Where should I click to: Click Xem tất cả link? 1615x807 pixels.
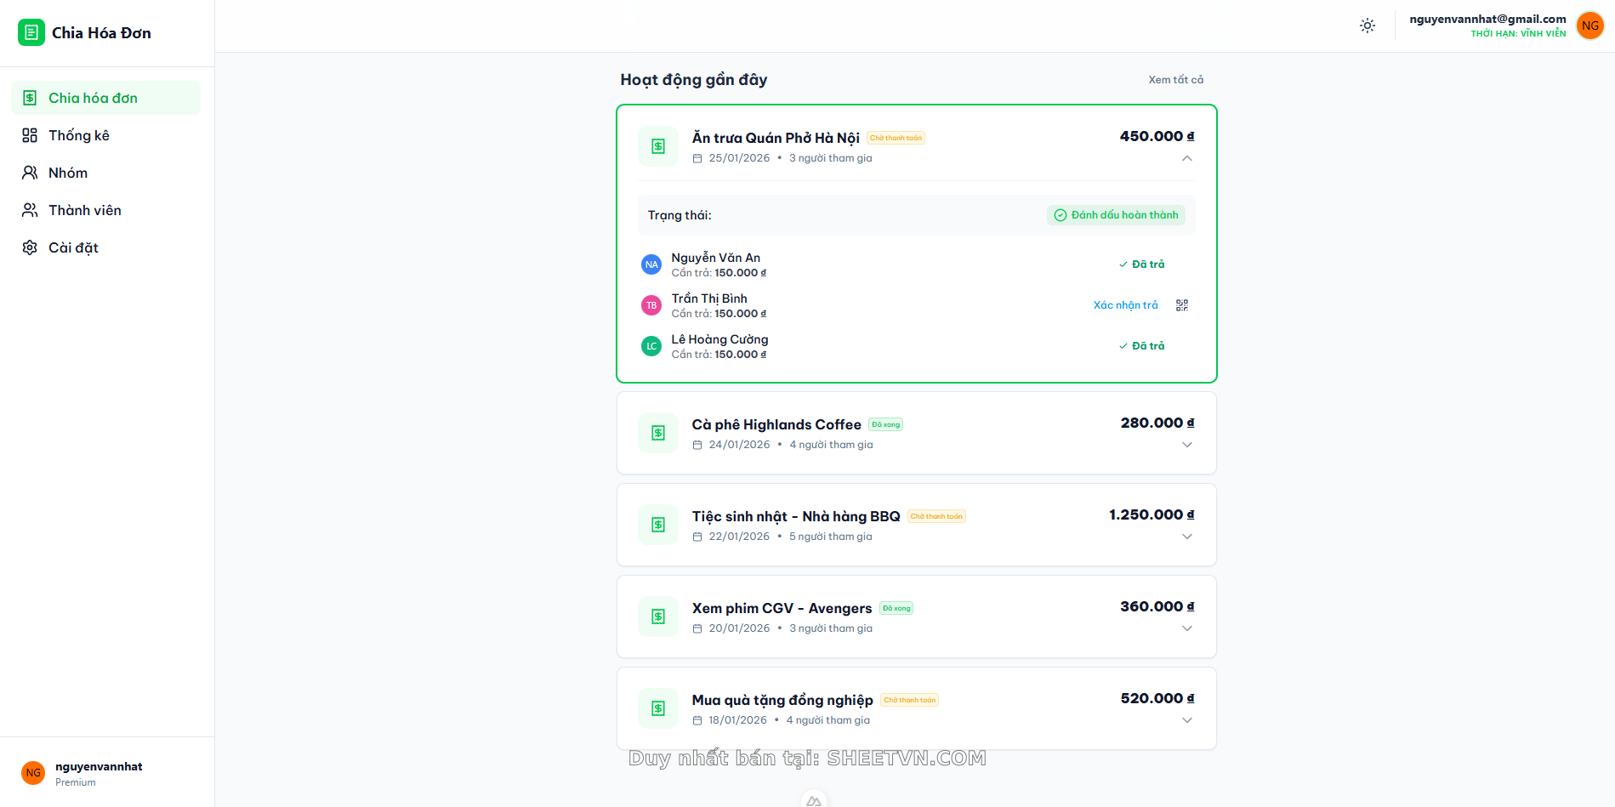(1175, 80)
